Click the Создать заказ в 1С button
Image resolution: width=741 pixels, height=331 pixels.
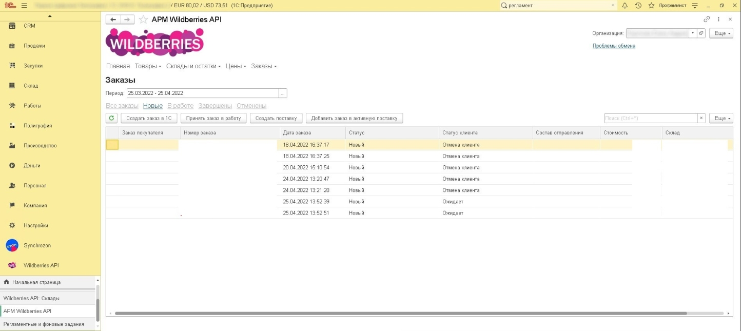click(149, 119)
